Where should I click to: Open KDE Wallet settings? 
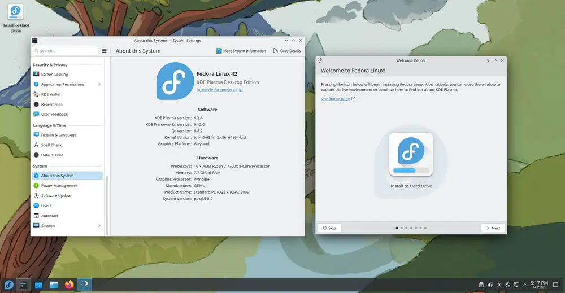pyautogui.click(x=67, y=94)
